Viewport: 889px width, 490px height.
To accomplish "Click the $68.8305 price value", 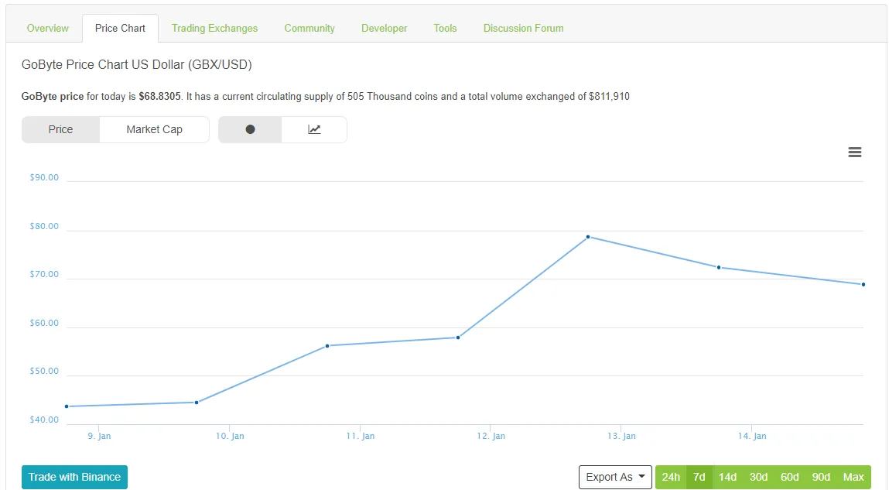I will 159,97.
